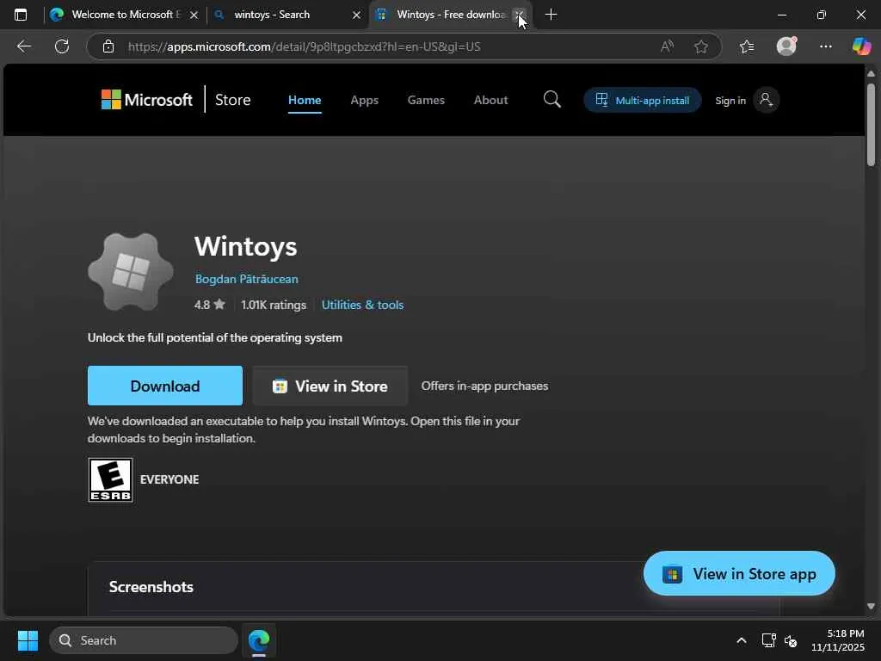
Task: Open Utilities & tools category link
Action: (362, 305)
